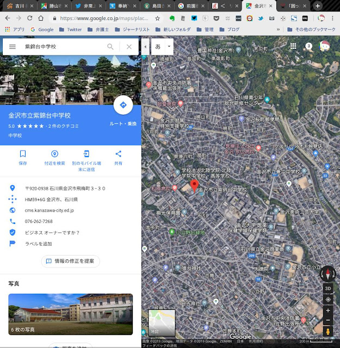Open the Google Maps hamburger menu
Screen dimensions: 340x348
(x=13, y=47)
